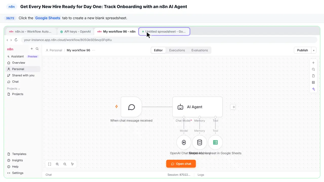Click the plus icon in n8n sidebar header
Screen dimensions: 324x182
[32, 49]
